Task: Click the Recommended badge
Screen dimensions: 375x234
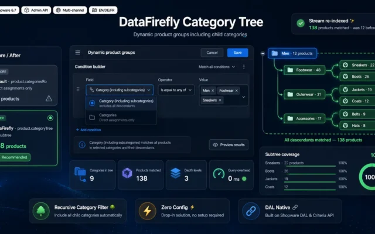Action: point(14,157)
